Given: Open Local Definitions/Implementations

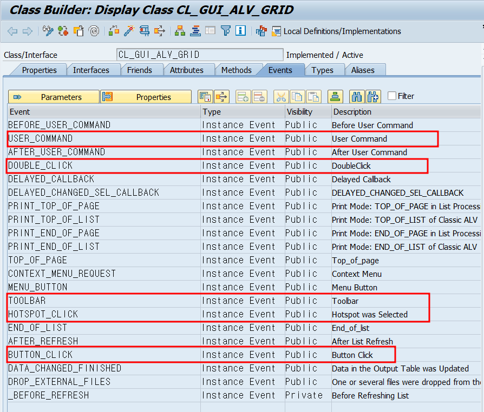Looking at the screenshot, I should (x=336, y=31).
